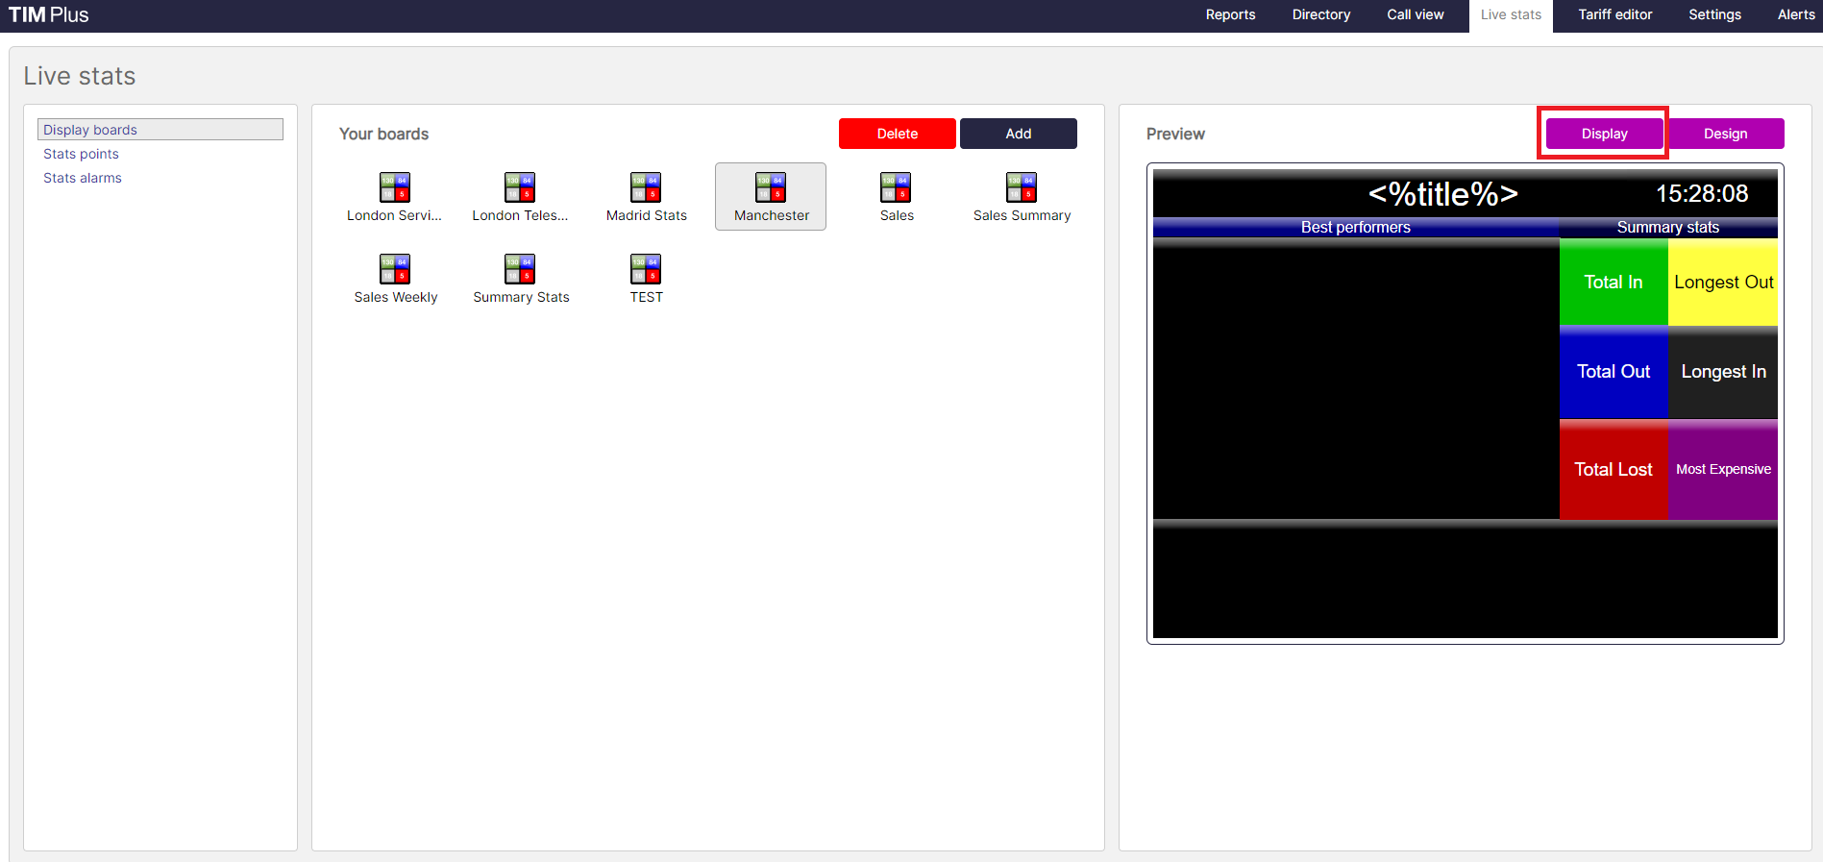Open the Directory tab

pyautogui.click(x=1320, y=14)
